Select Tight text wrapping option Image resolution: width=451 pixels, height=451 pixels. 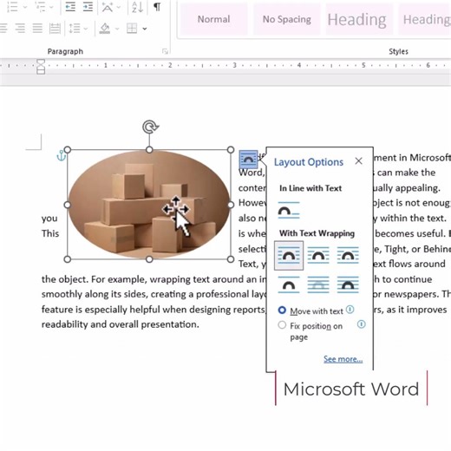[x=318, y=255]
